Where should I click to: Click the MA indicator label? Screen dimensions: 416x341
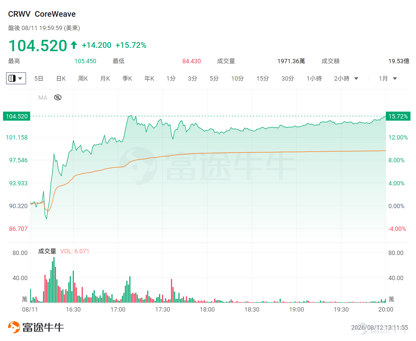pyautogui.click(x=43, y=98)
